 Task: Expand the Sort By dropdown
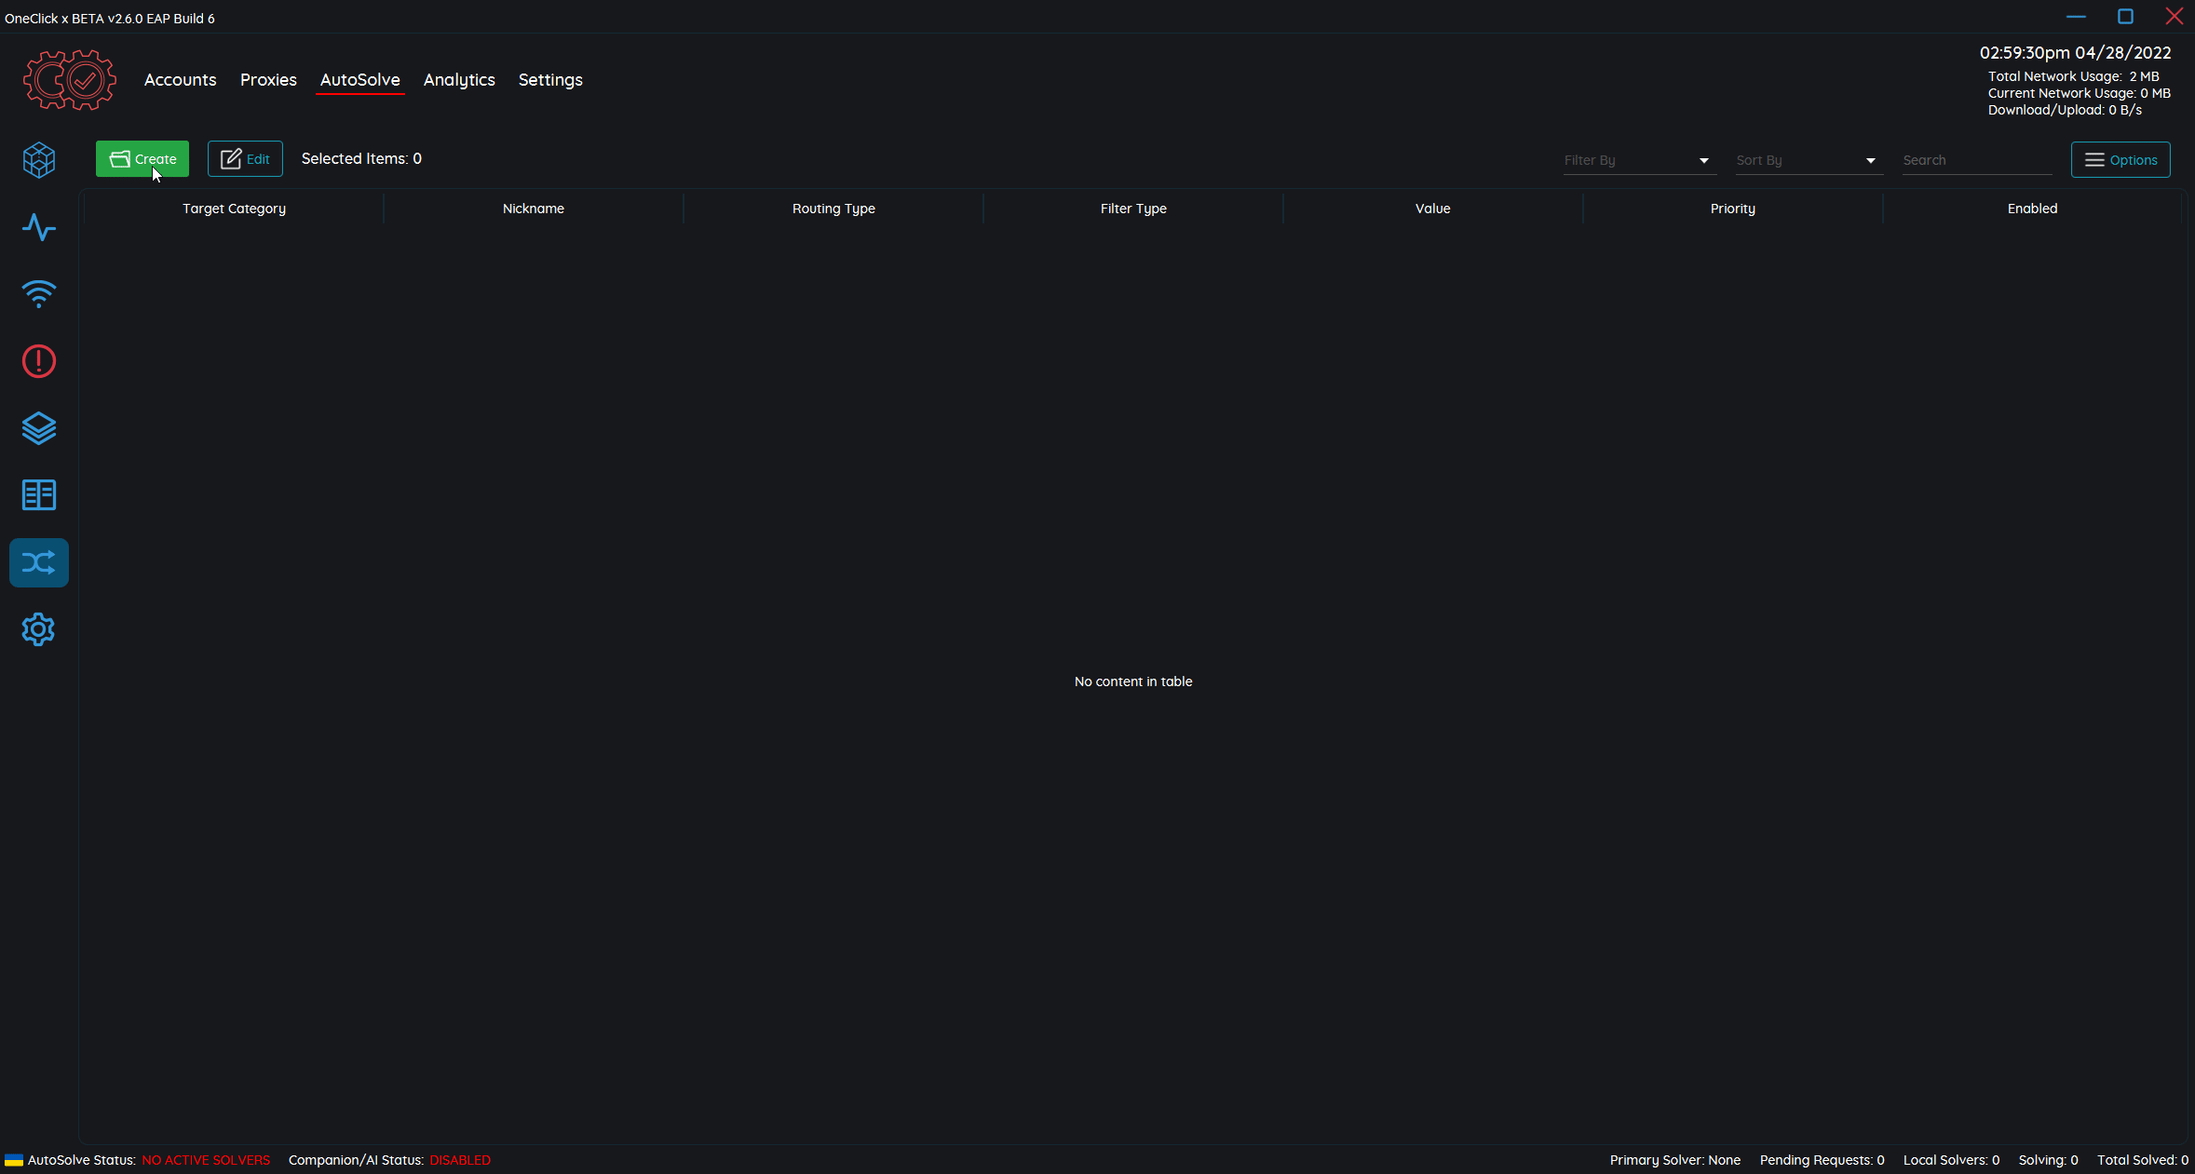(x=1808, y=160)
